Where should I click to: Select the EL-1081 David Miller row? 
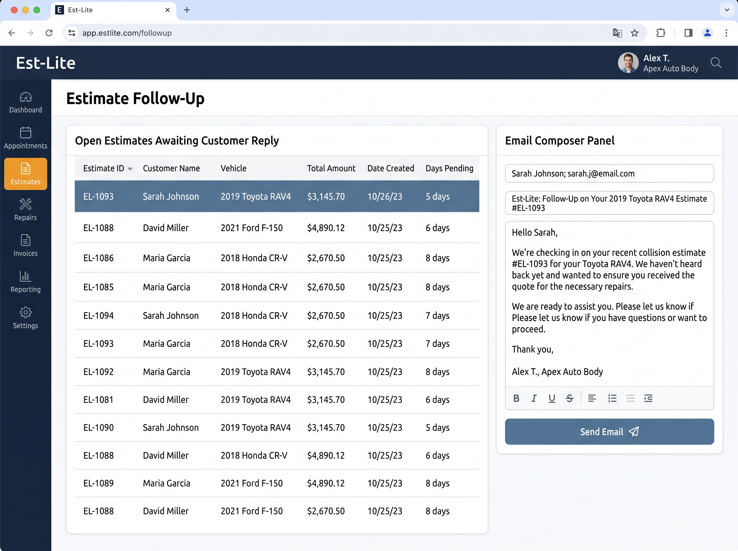pyautogui.click(x=277, y=400)
